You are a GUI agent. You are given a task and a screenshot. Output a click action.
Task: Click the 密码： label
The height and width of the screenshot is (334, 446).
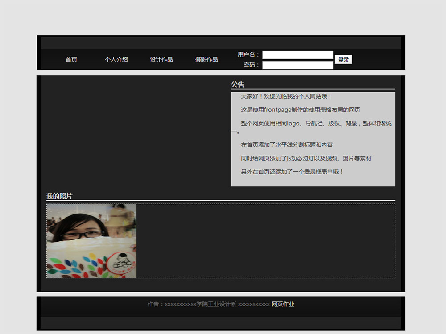point(251,65)
